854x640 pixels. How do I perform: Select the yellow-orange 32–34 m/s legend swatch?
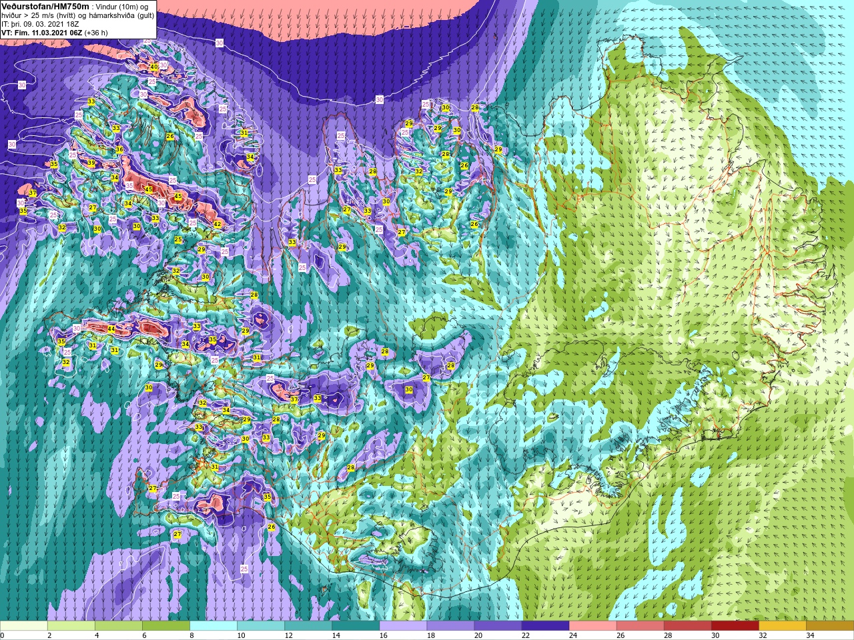(782, 626)
